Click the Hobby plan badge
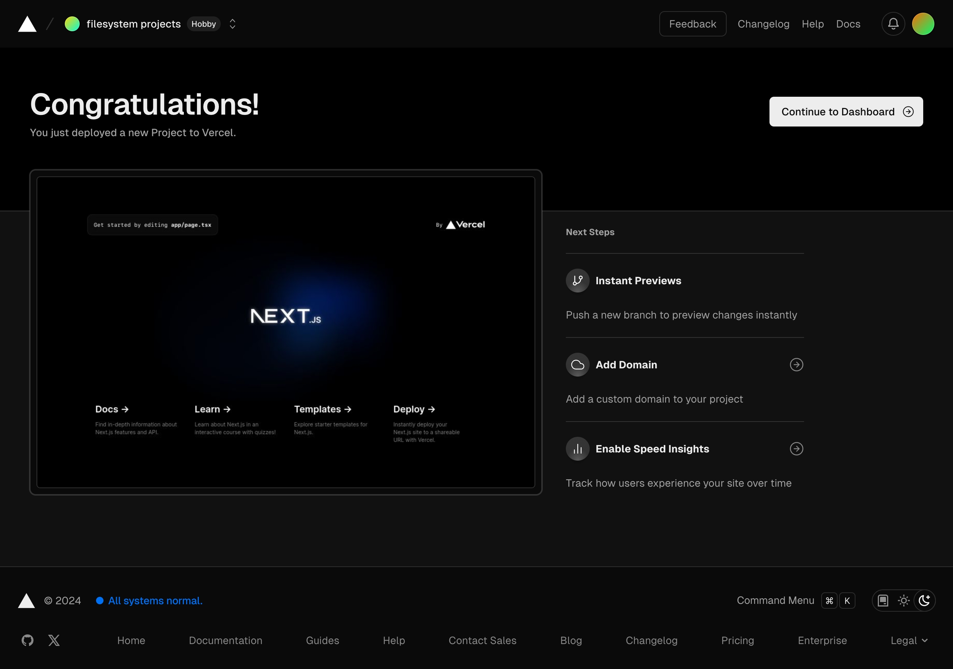Image resolution: width=953 pixels, height=669 pixels. pos(203,24)
